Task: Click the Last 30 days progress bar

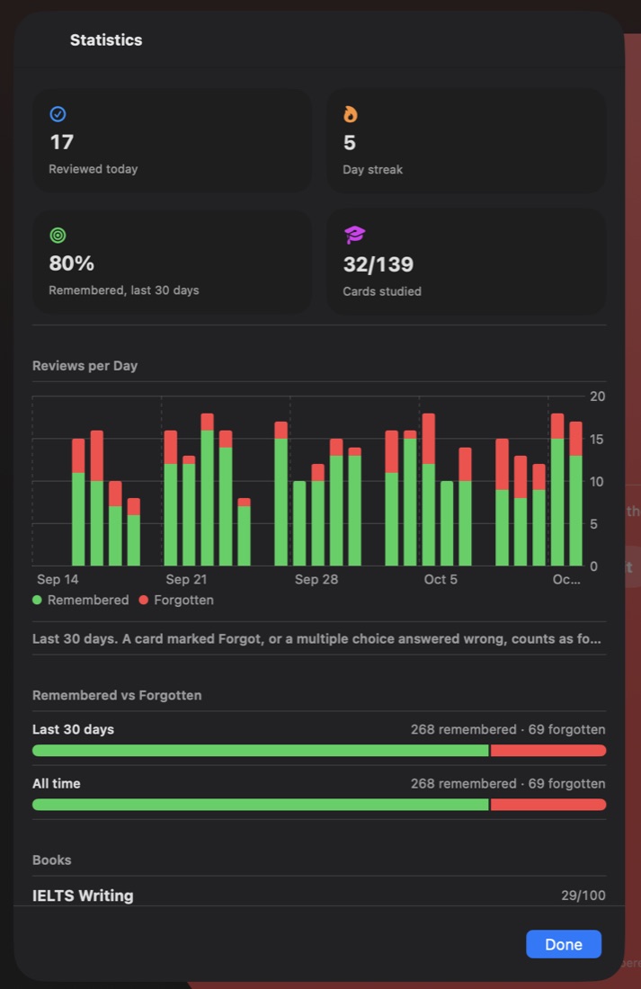Action: [x=319, y=751]
